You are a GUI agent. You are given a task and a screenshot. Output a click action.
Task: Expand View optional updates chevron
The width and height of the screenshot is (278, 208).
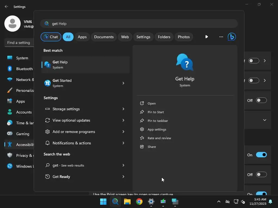(x=124, y=120)
